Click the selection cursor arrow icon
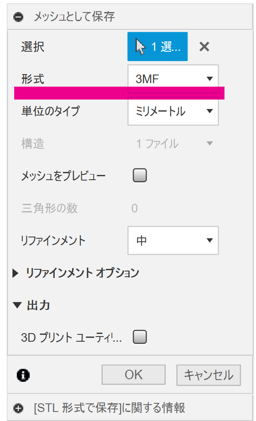Viewport: 256px width, 421px height. click(140, 47)
